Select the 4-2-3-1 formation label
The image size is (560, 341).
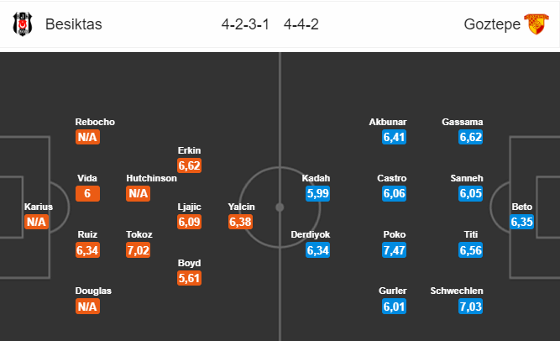click(x=245, y=24)
